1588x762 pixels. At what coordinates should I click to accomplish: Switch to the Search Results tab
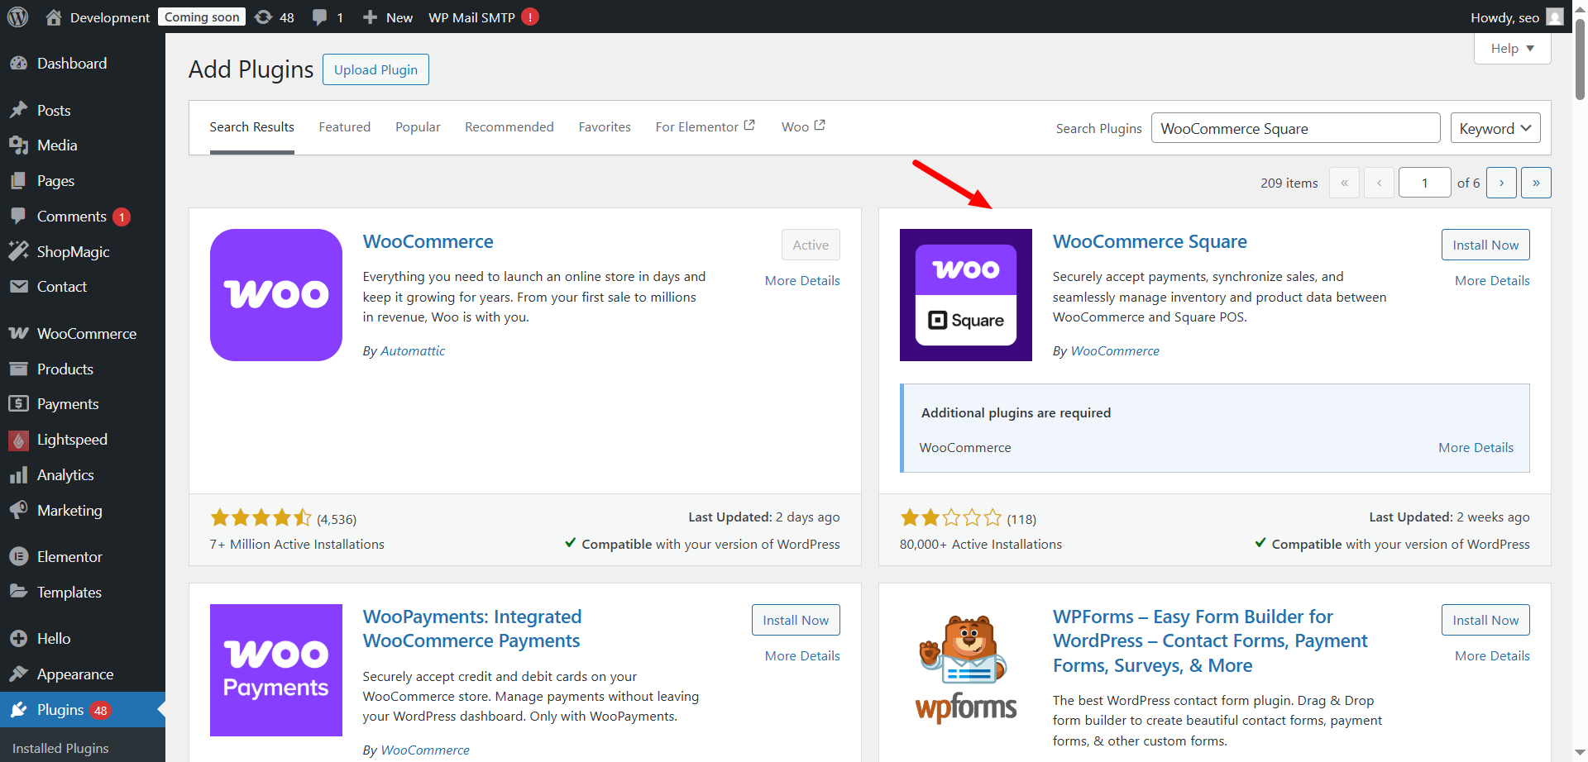coord(251,127)
